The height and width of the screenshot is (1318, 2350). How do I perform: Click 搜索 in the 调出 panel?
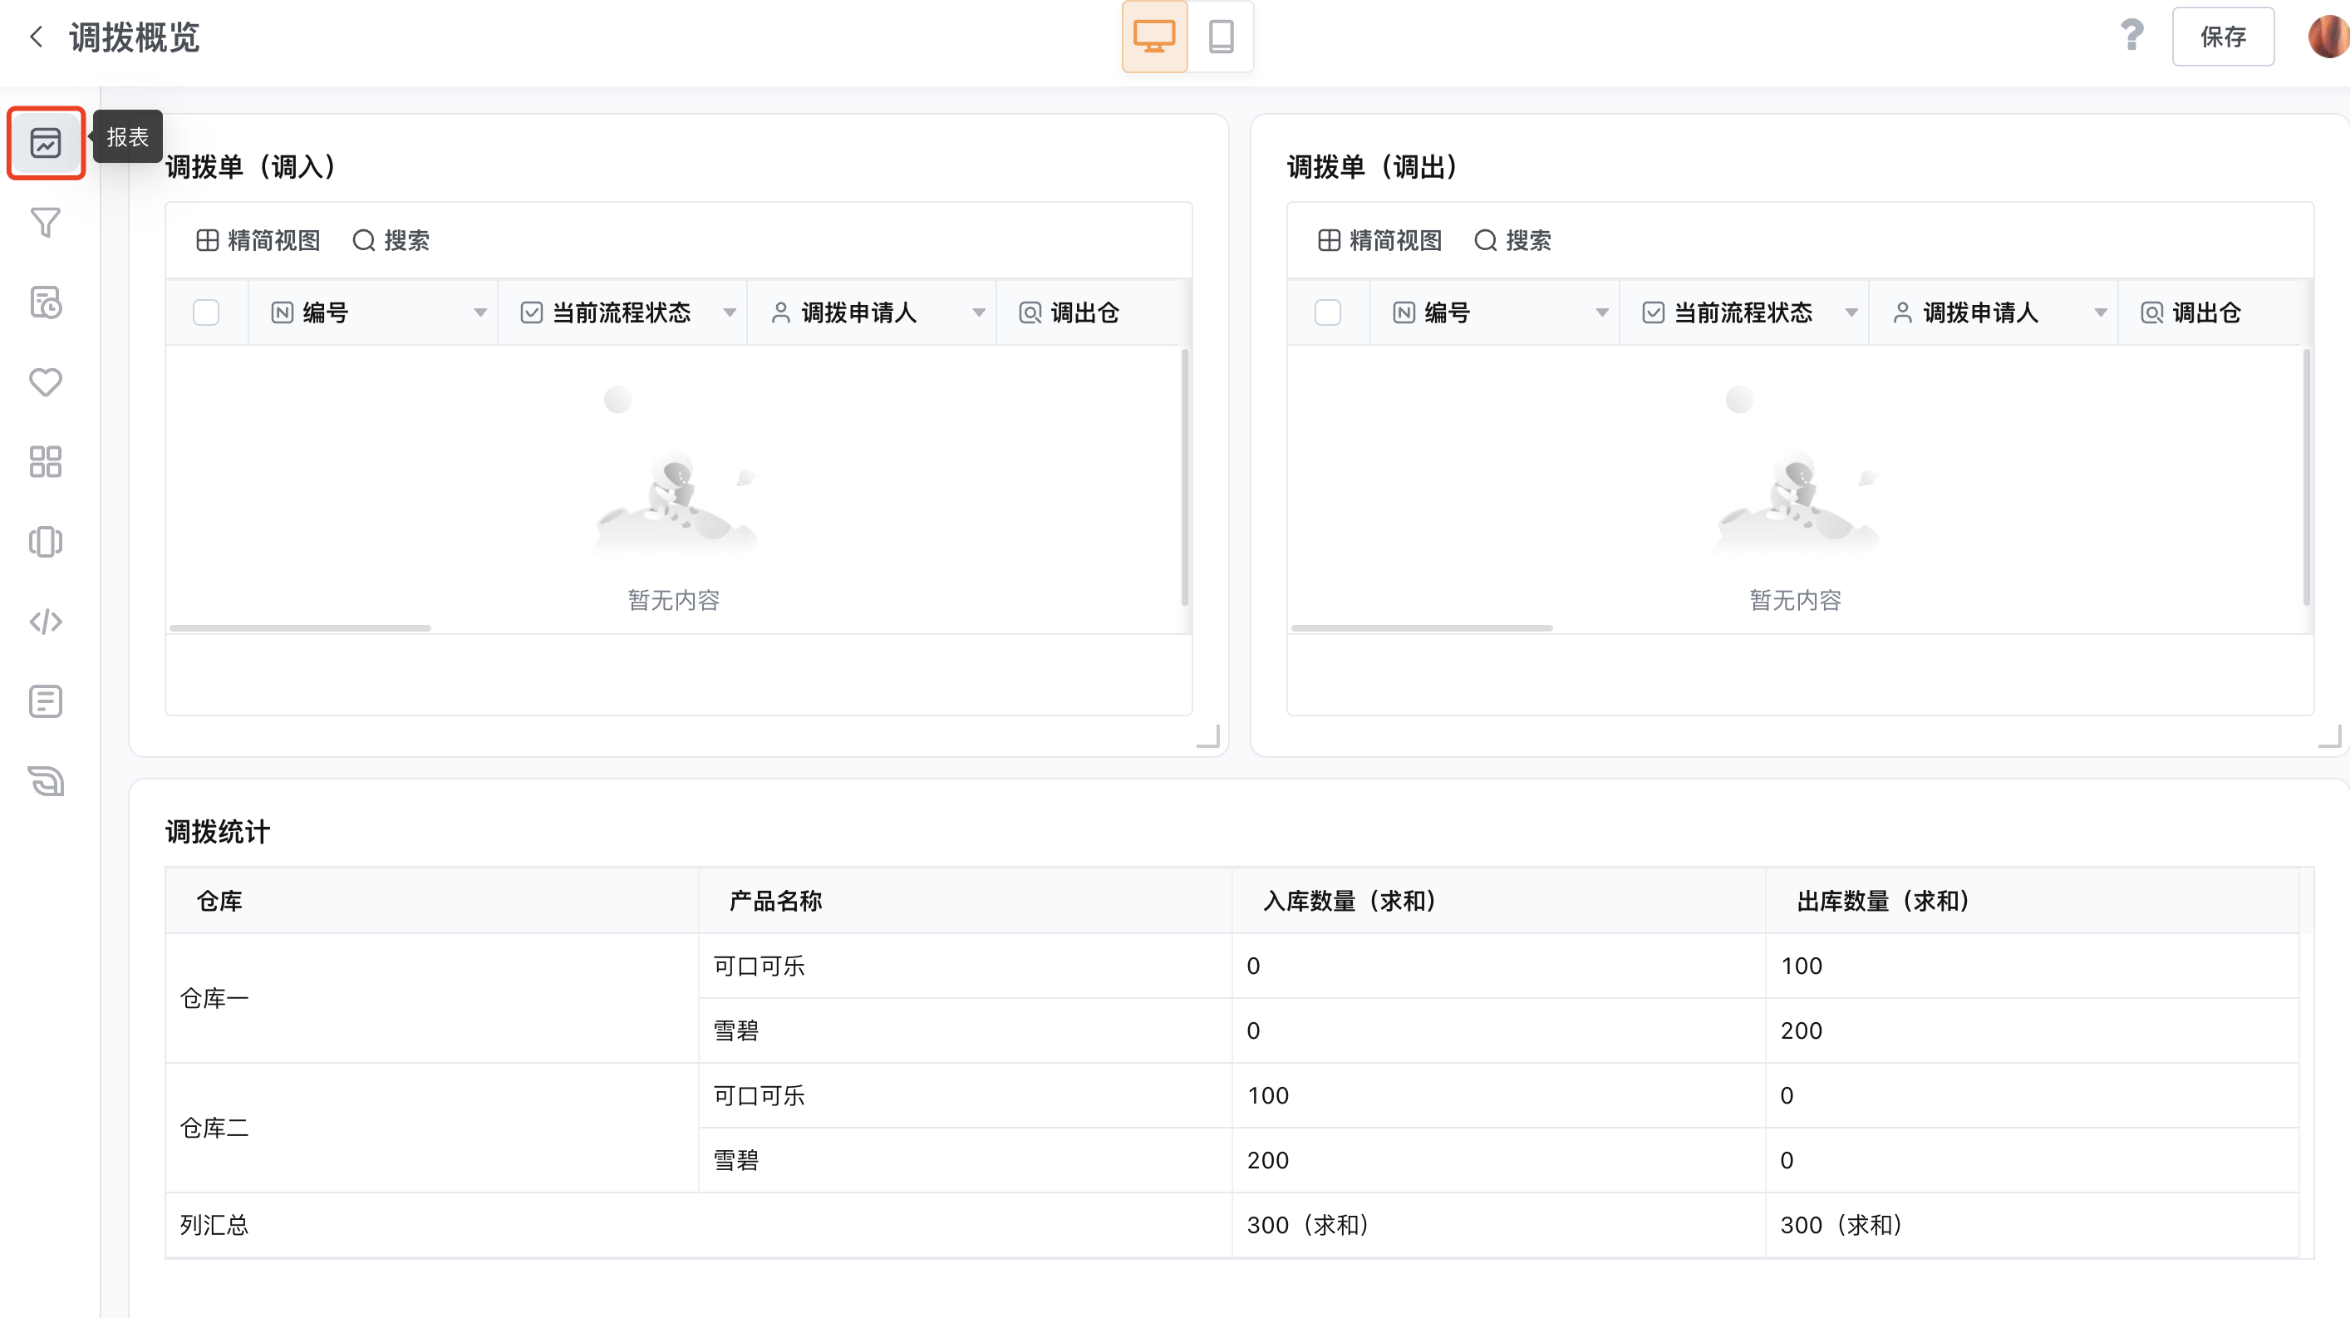(x=1512, y=241)
